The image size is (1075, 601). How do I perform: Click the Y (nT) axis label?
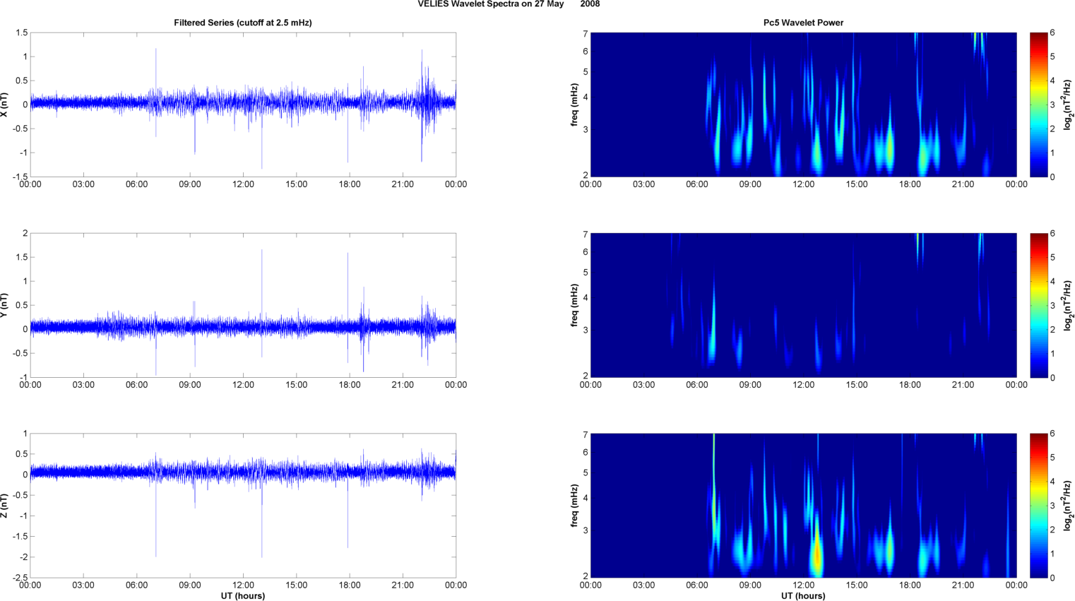click(5, 305)
